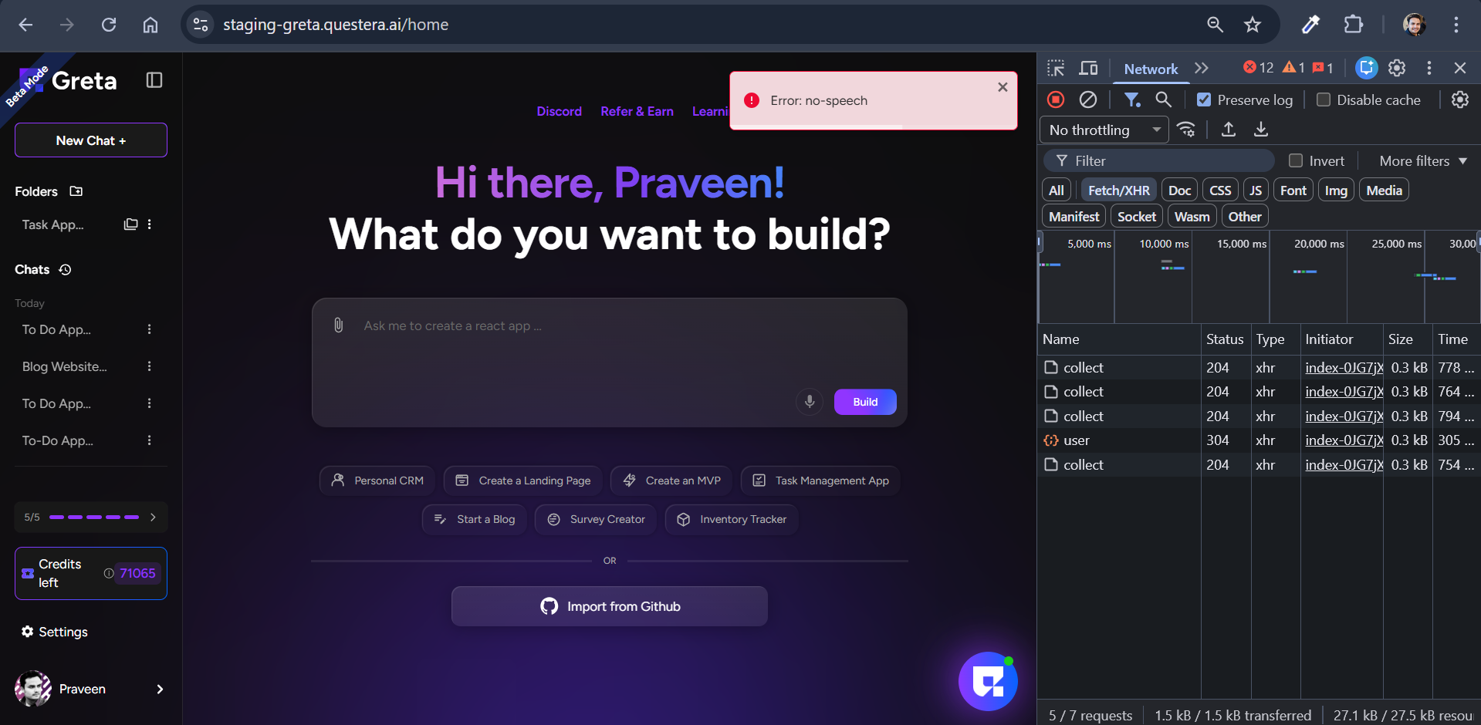Sort by the Status column header
This screenshot has width=1481, height=725.
pos(1225,339)
